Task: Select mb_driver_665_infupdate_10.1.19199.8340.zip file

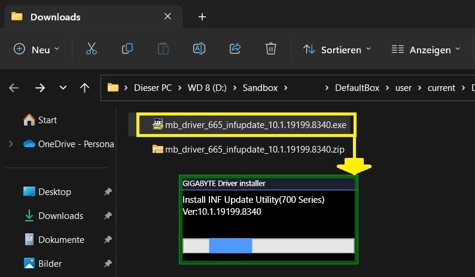Action: pos(248,150)
